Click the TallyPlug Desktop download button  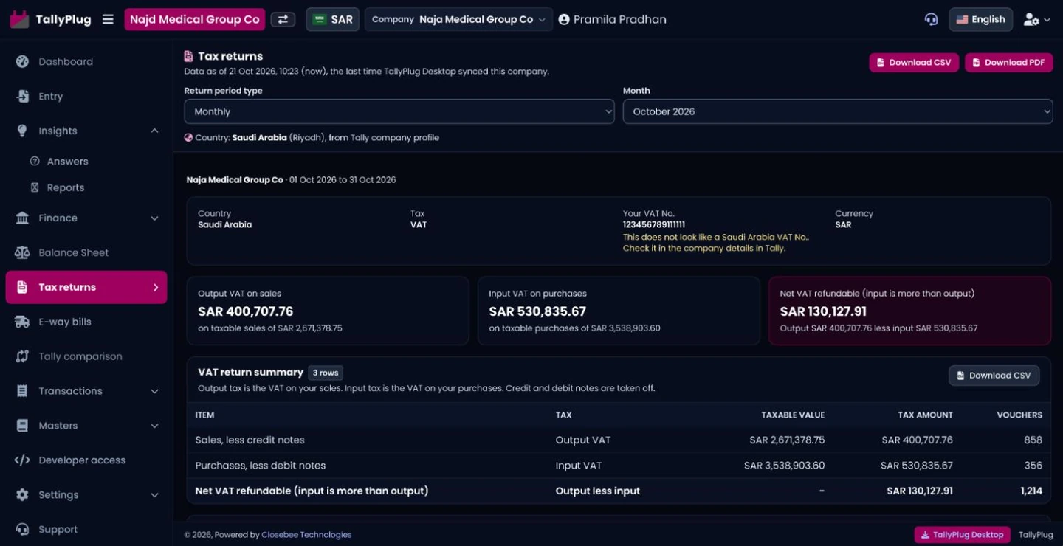coord(961,535)
